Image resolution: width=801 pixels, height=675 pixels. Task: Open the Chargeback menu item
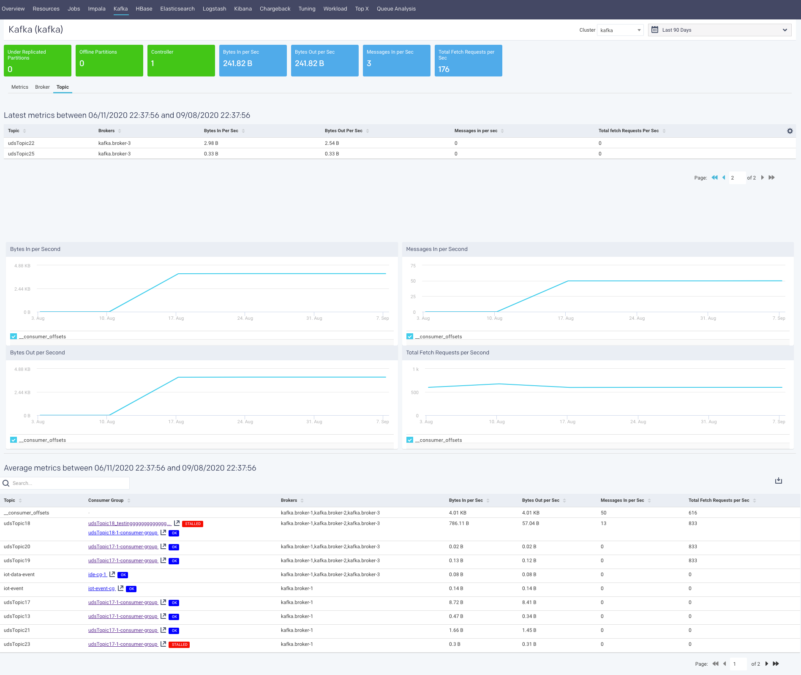(275, 9)
